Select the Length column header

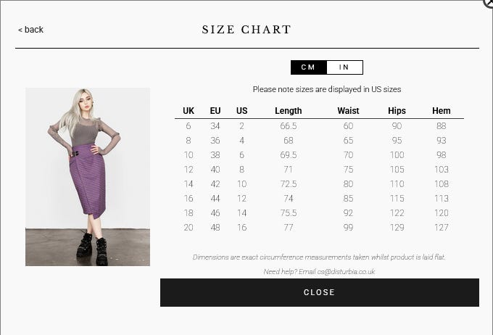[289, 111]
